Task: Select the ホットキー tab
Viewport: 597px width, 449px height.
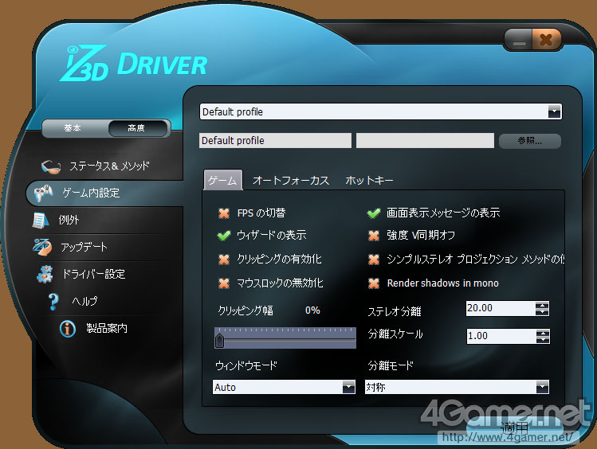Action: (x=369, y=180)
